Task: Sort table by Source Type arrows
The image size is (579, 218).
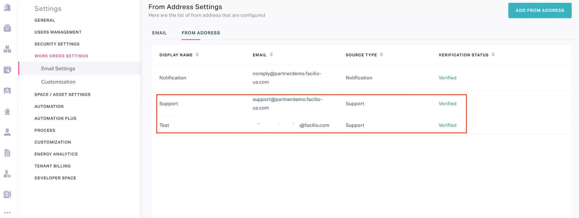Action: (382, 55)
